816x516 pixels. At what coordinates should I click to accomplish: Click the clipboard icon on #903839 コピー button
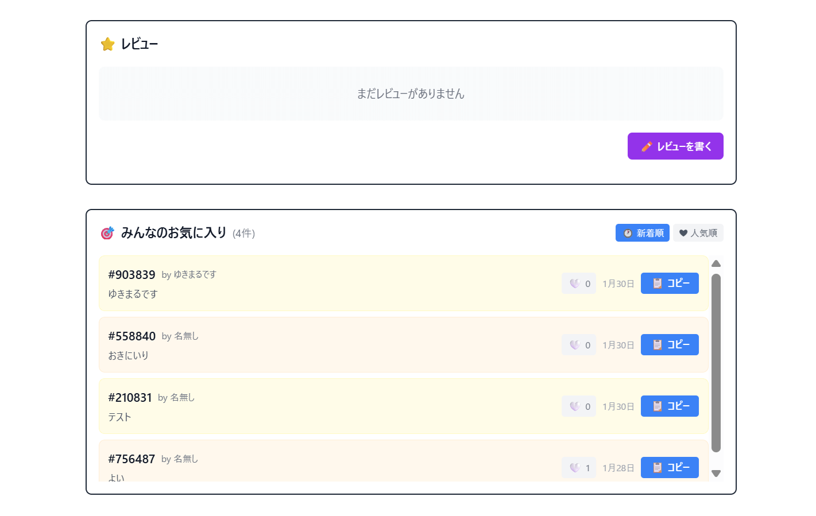tap(659, 283)
